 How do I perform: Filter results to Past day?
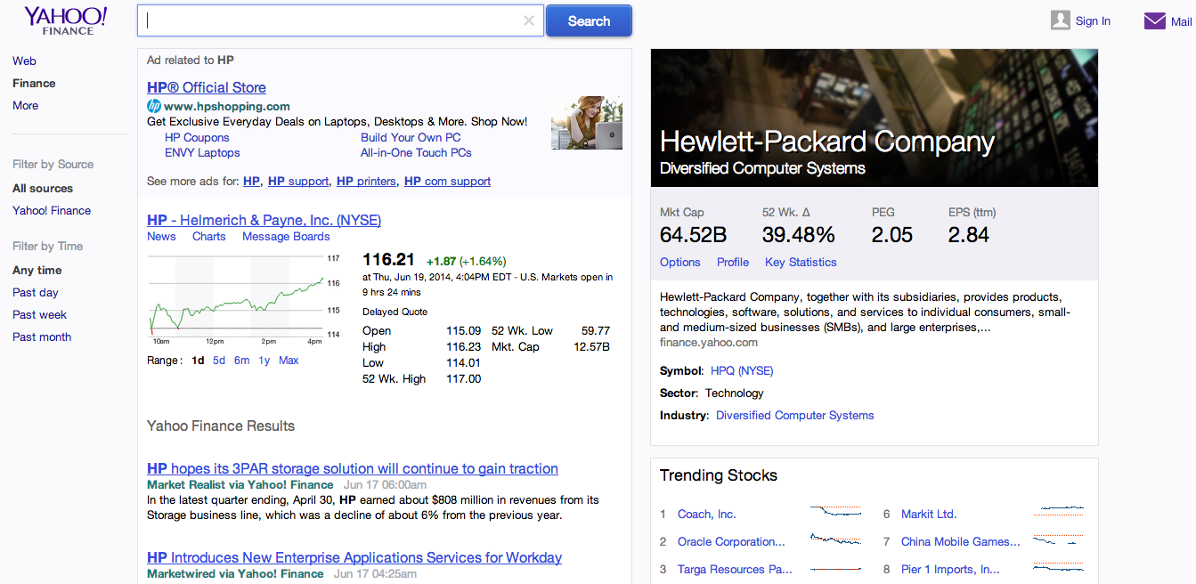coord(36,292)
